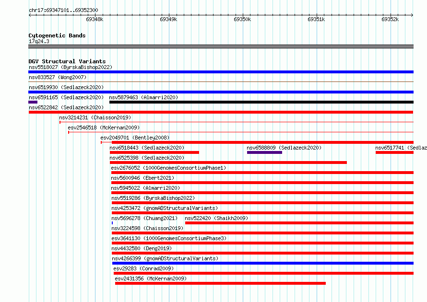Open esv3641130 (1000GenomesConsortiumPhase3) label

(169, 238)
